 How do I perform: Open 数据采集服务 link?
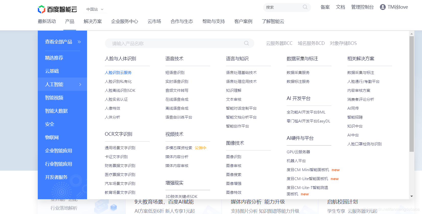click(298, 73)
